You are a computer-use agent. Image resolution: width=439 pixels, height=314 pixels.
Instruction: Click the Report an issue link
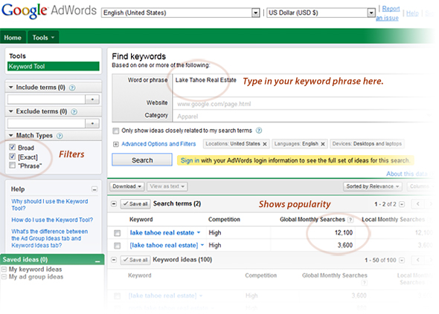pos(388,13)
